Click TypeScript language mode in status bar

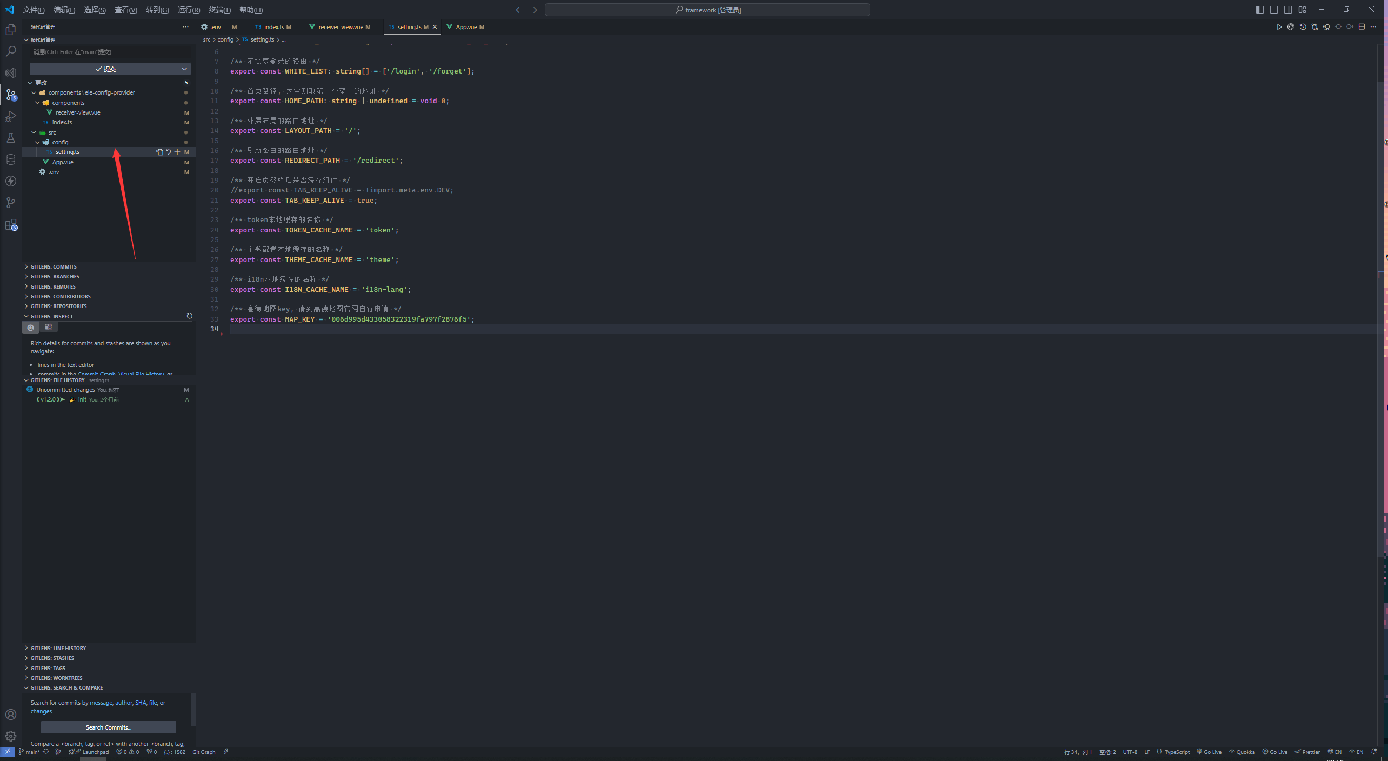point(1177,752)
